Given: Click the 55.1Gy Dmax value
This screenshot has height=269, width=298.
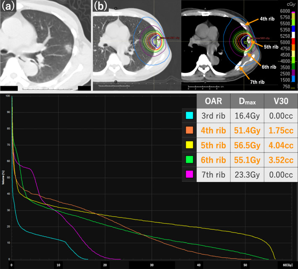Looking at the screenshot, I should coord(247,160).
